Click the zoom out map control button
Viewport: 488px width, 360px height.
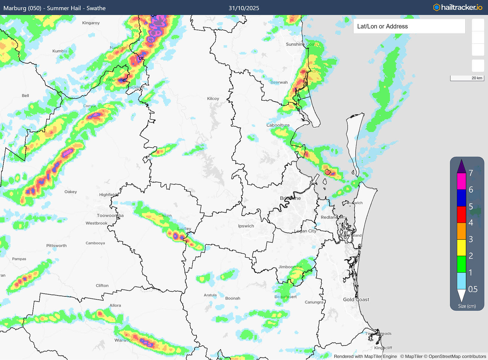click(x=478, y=37)
